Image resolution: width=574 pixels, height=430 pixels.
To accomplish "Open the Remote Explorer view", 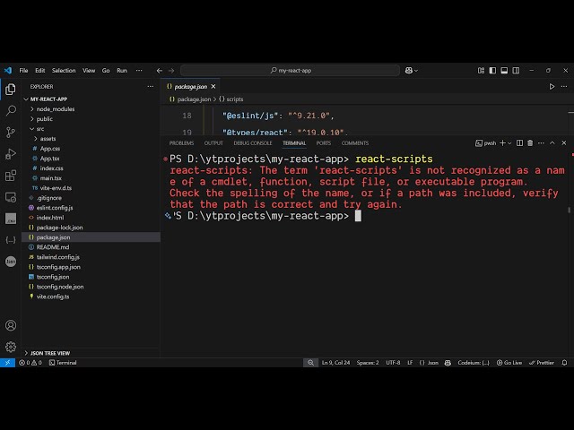I will (11, 197).
